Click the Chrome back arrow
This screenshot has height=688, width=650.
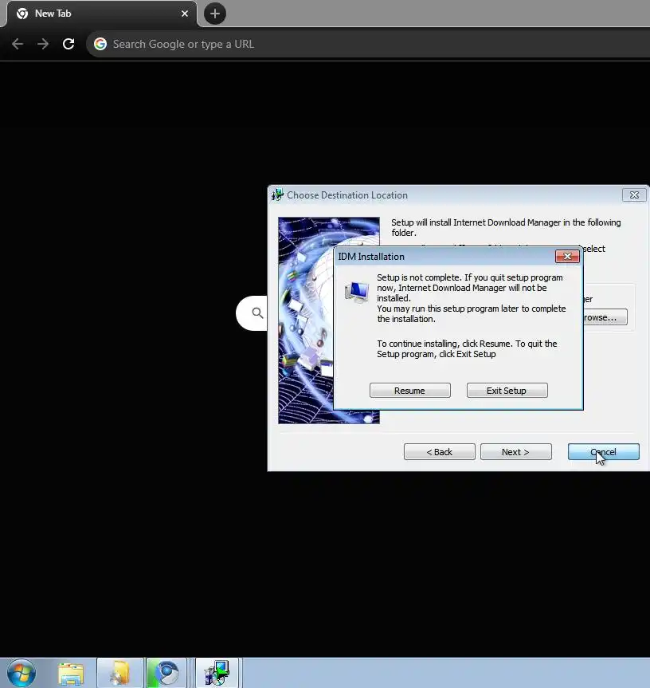[x=18, y=44]
